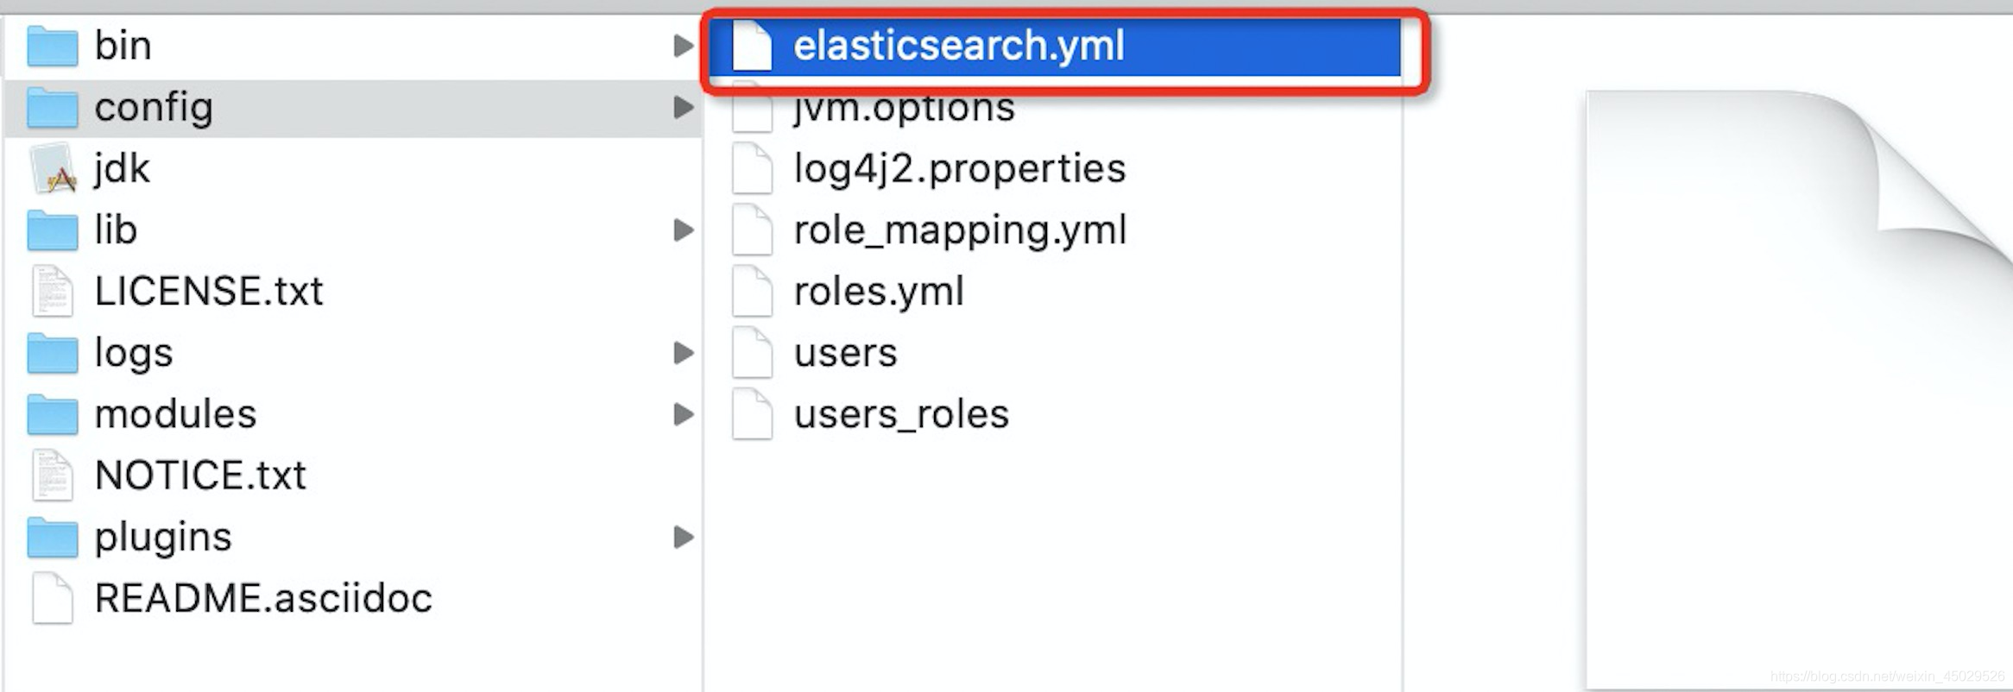Screen dimensions: 2013x692
Task: Expand the logs folder arrow
Action: click(684, 353)
